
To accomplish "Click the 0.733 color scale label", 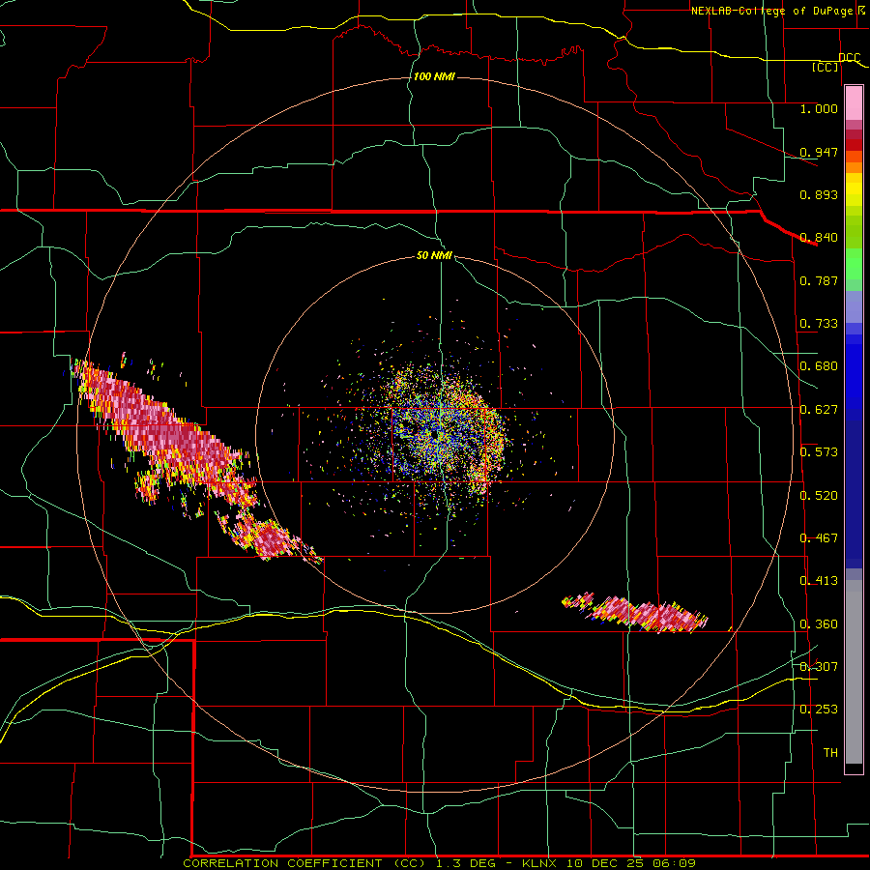I will pos(819,324).
